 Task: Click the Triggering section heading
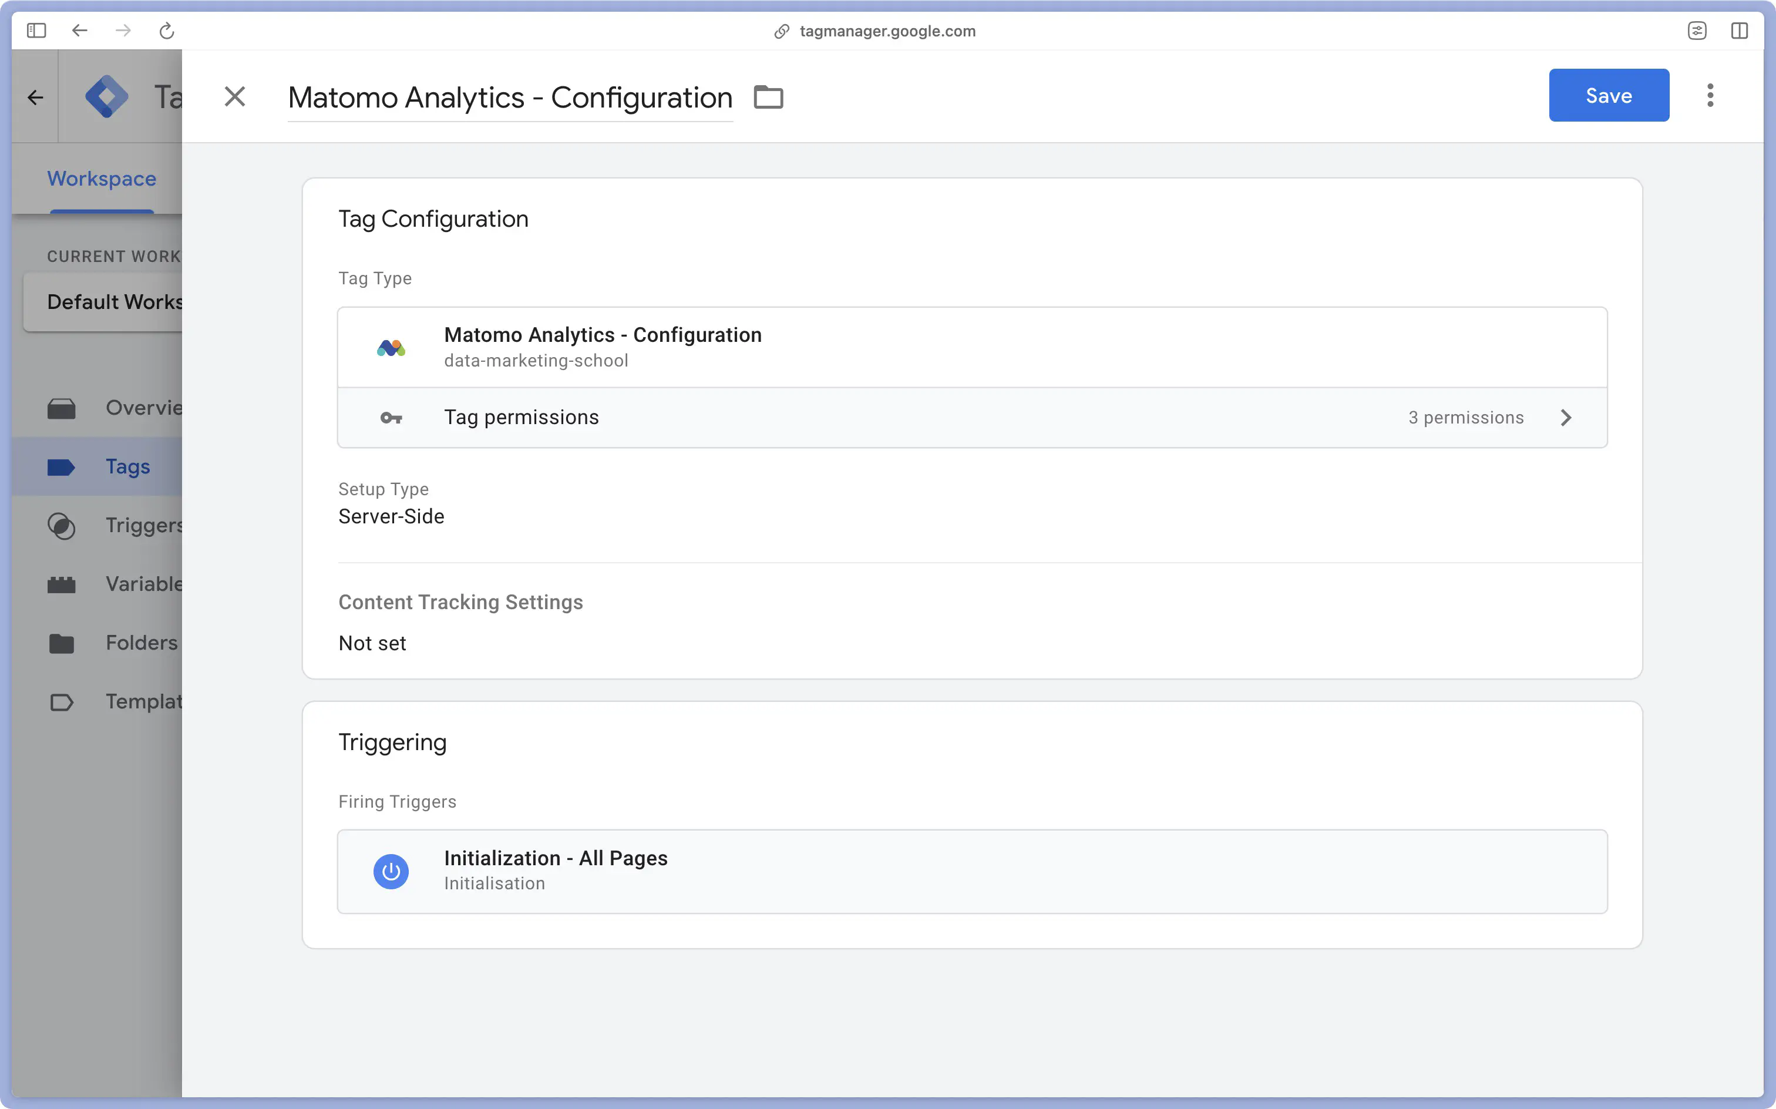pyautogui.click(x=392, y=742)
